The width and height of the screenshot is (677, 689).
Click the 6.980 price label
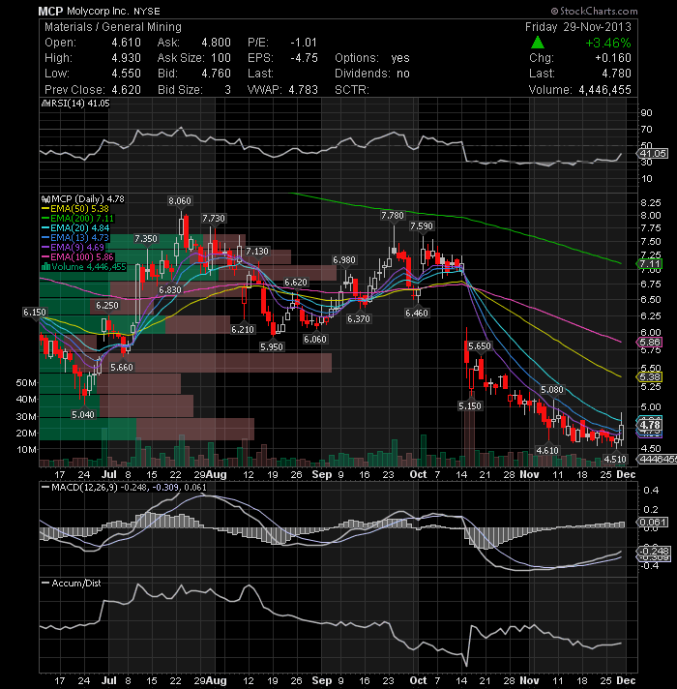pos(344,260)
